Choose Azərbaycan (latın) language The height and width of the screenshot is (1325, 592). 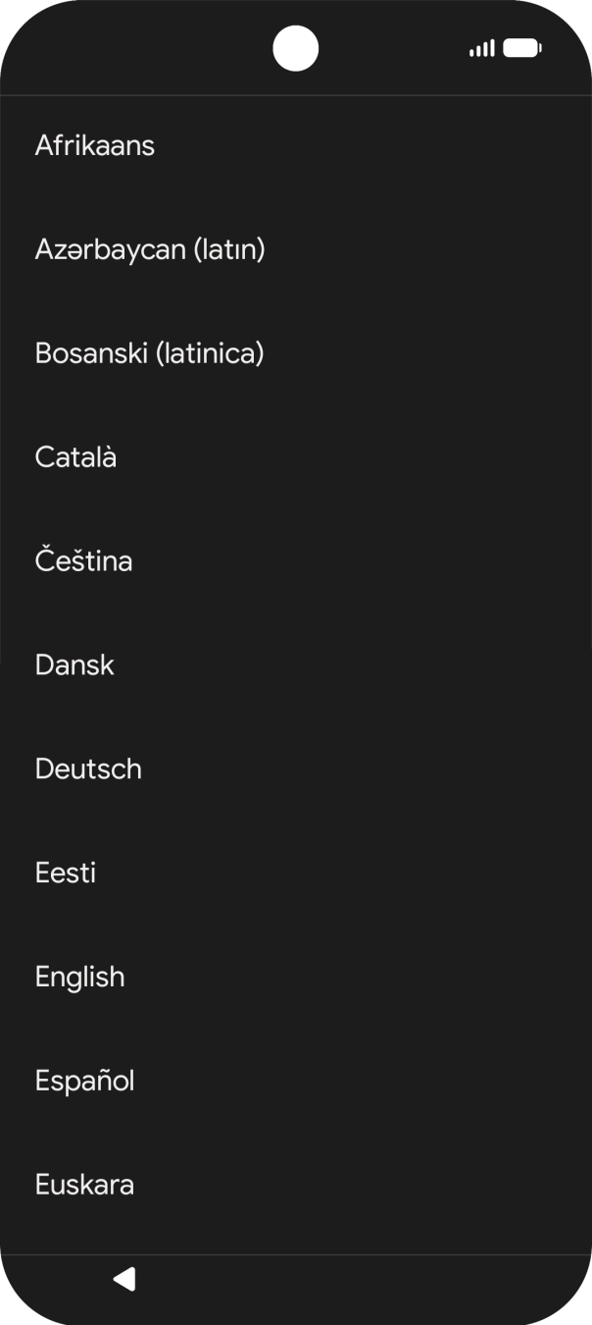click(150, 249)
